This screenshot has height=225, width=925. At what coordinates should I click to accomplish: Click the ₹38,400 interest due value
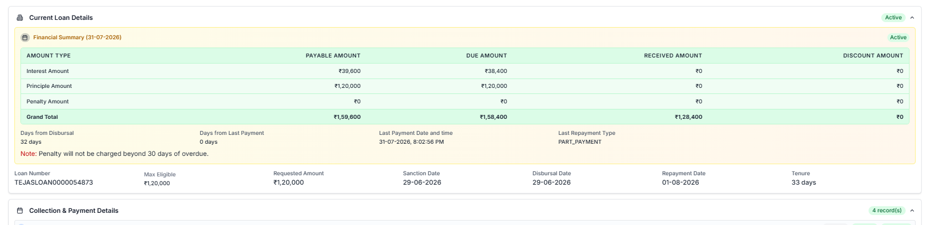click(496, 71)
